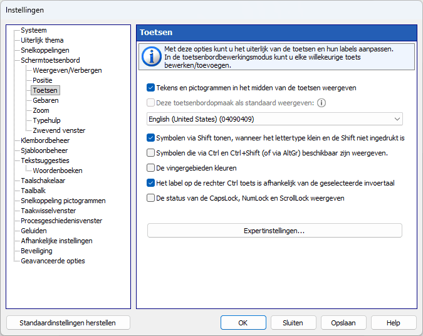This screenshot has width=423, height=336.
Task: Enable status van CapsLock, NumLock en ScrollLock
Action: coord(150,198)
